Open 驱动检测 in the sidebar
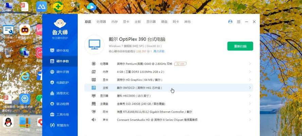This screenshot has width=302, height=136. click(x=60, y=104)
